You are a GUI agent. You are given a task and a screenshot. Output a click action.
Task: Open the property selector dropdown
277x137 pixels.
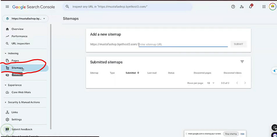tap(25, 19)
